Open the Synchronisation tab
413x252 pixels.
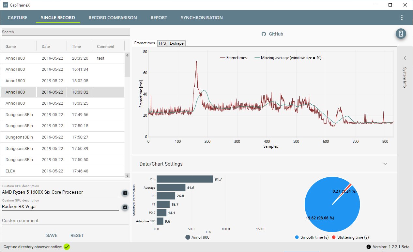(202, 18)
